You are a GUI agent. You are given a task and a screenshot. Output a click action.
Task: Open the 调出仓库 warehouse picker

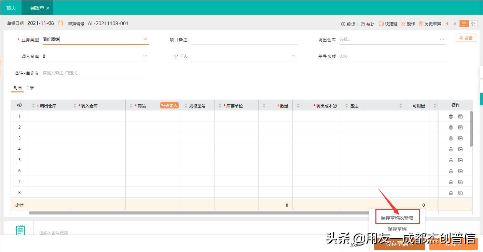pyautogui.click(x=442, y=39)
